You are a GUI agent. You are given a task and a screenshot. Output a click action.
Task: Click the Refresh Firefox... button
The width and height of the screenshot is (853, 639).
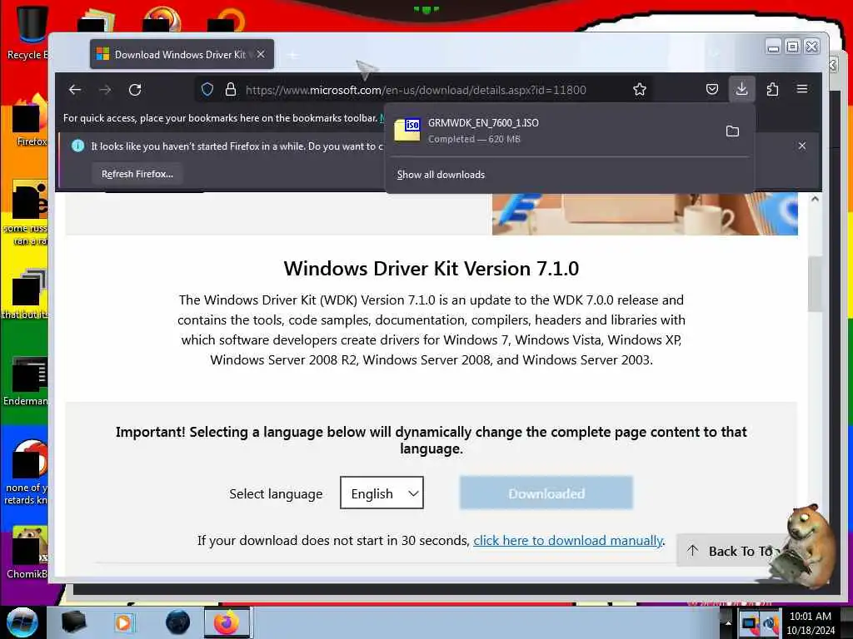(137, 174)
